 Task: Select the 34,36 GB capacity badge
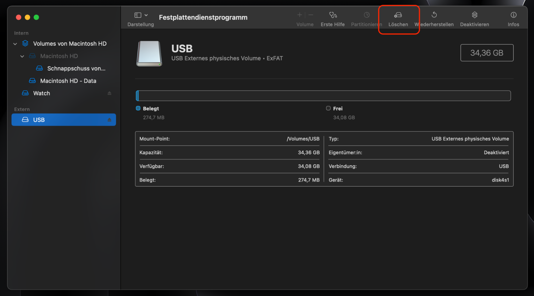tap(487, 53)
